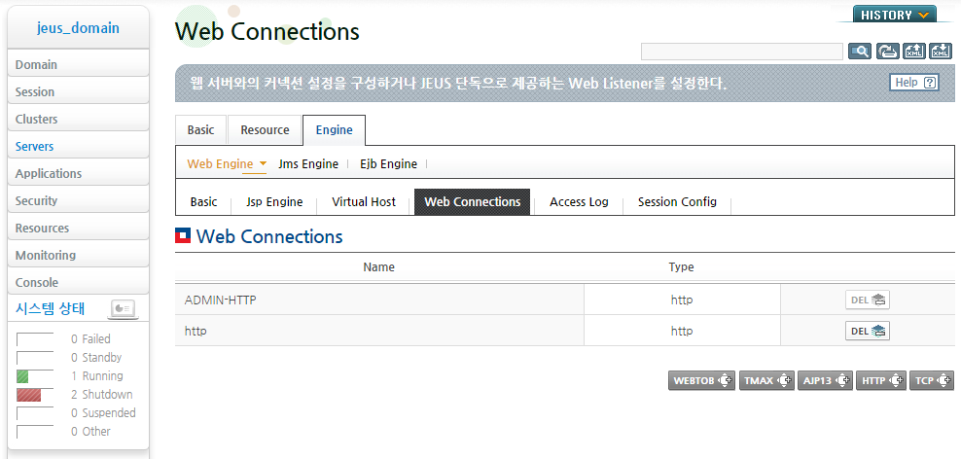Click the '0 Failed' status text
This screenshot has width=961, height=459.
(90, 338)
